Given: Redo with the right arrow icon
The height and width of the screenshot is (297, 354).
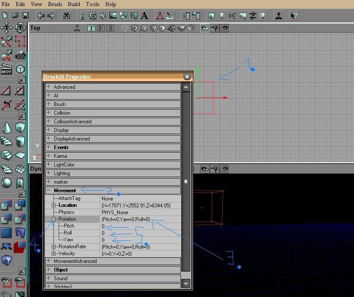Looking at the screenshot, I should pyautogui.click(x=51, y=16).
